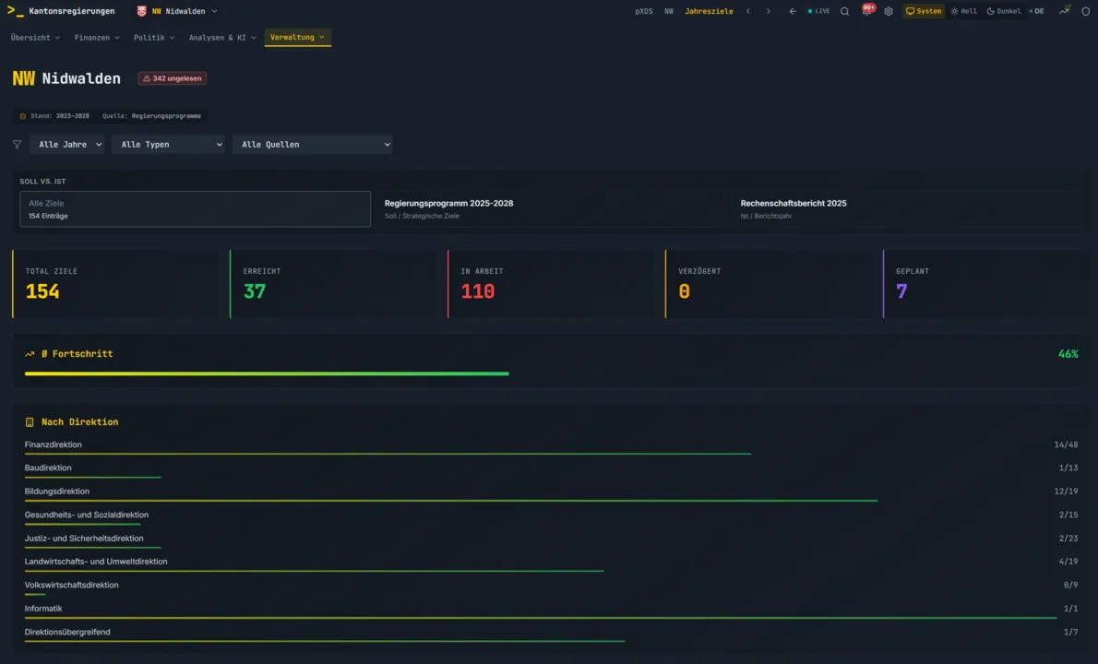Open the Politik menu
1098x664 pixels.
tap(154, 38)
